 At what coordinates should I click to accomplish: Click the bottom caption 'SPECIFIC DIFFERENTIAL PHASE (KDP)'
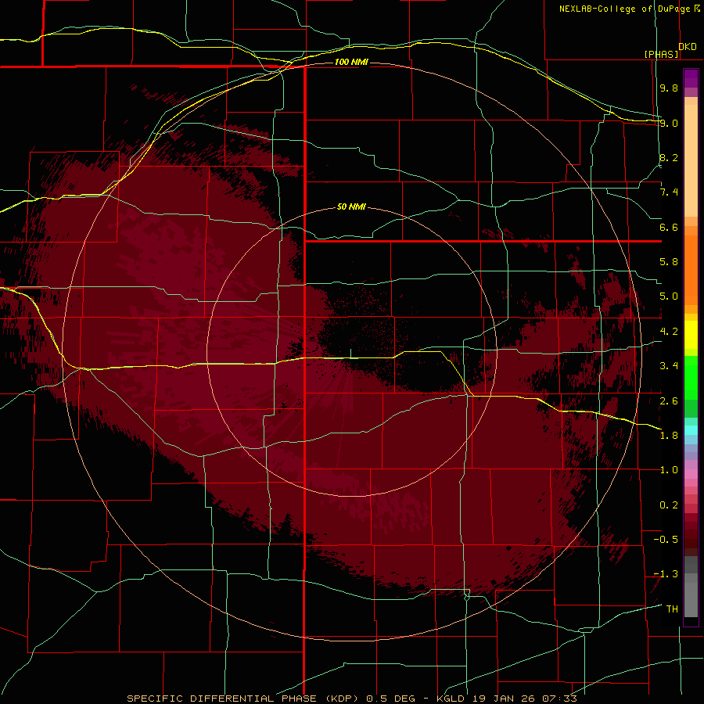point(242,699)
